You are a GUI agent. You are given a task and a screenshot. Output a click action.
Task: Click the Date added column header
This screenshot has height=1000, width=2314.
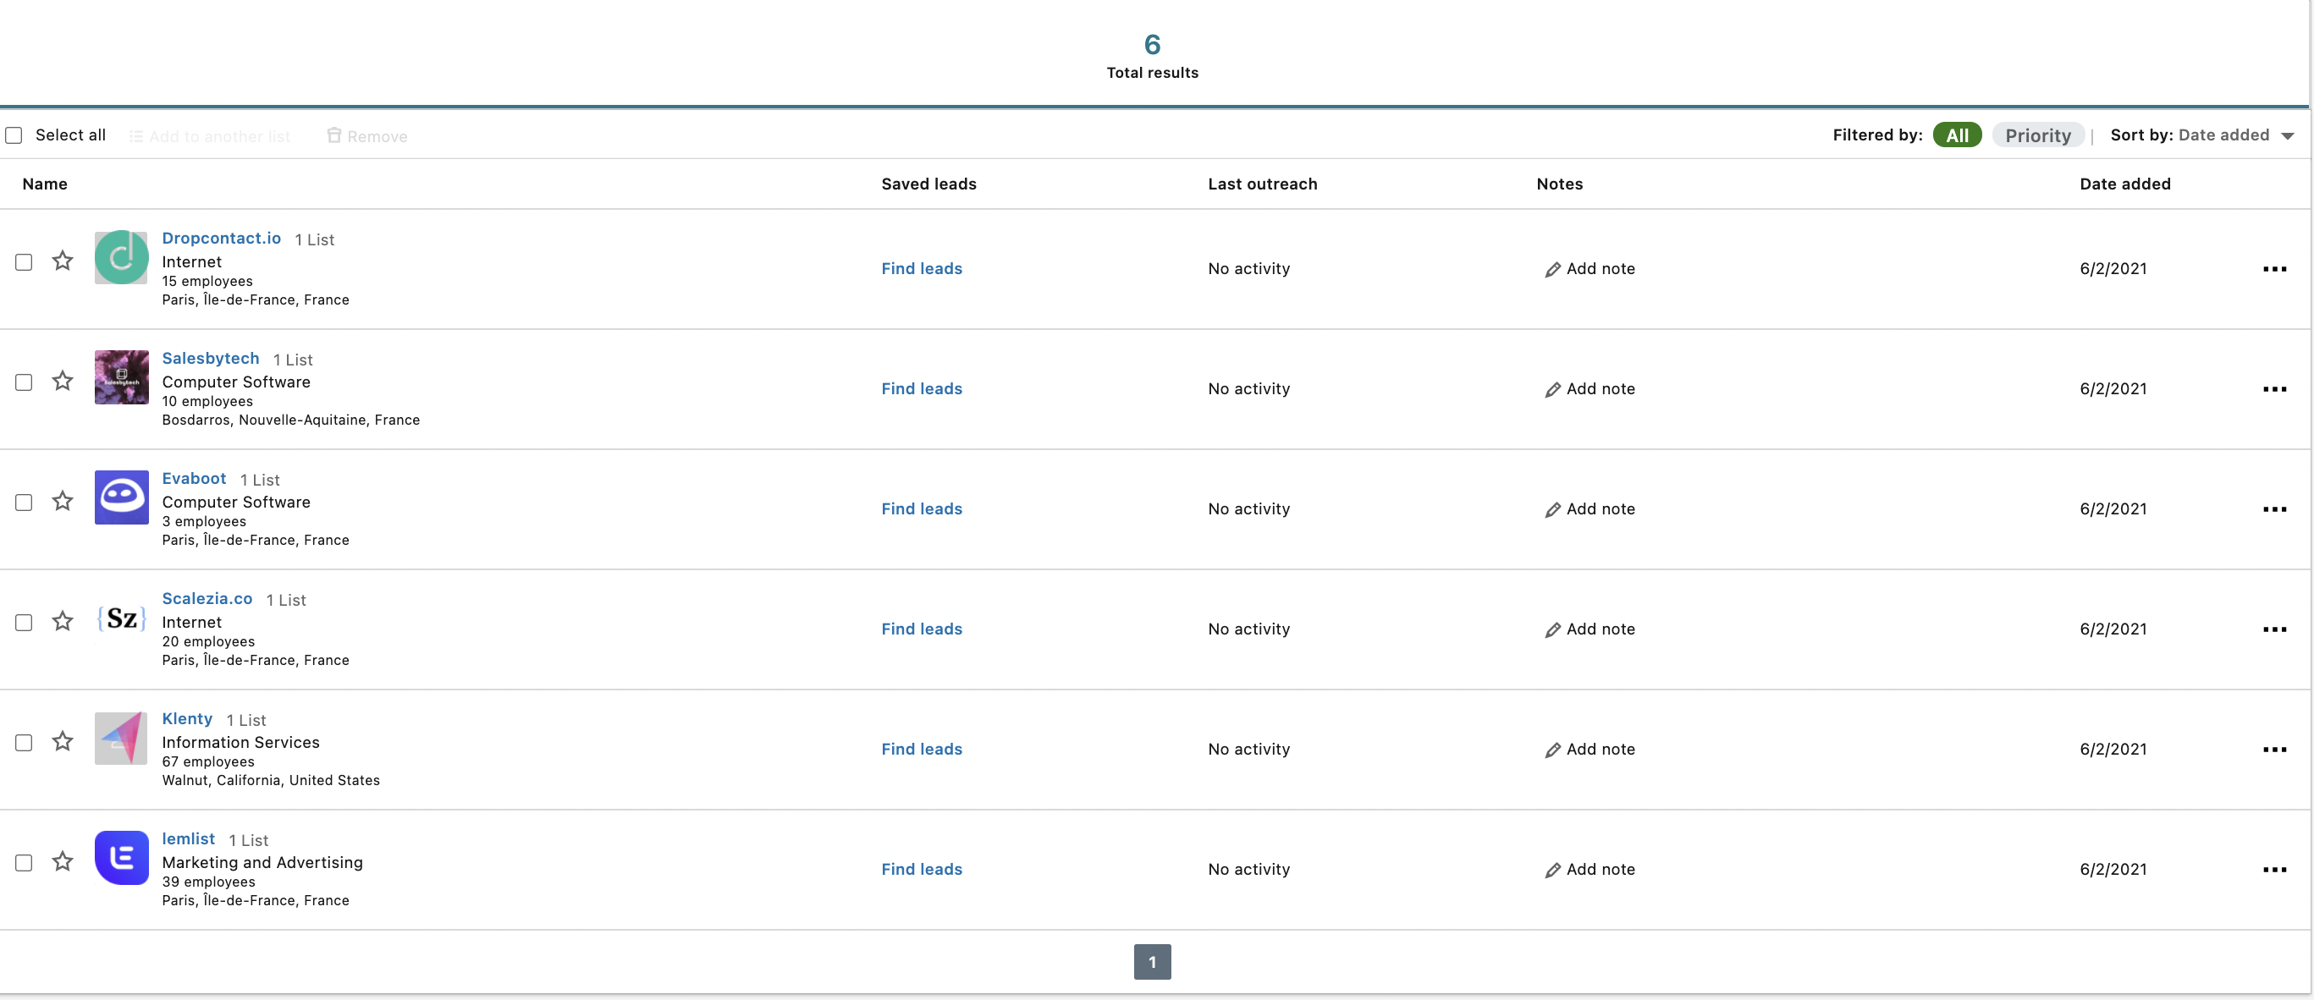(x=2124, y=184)
